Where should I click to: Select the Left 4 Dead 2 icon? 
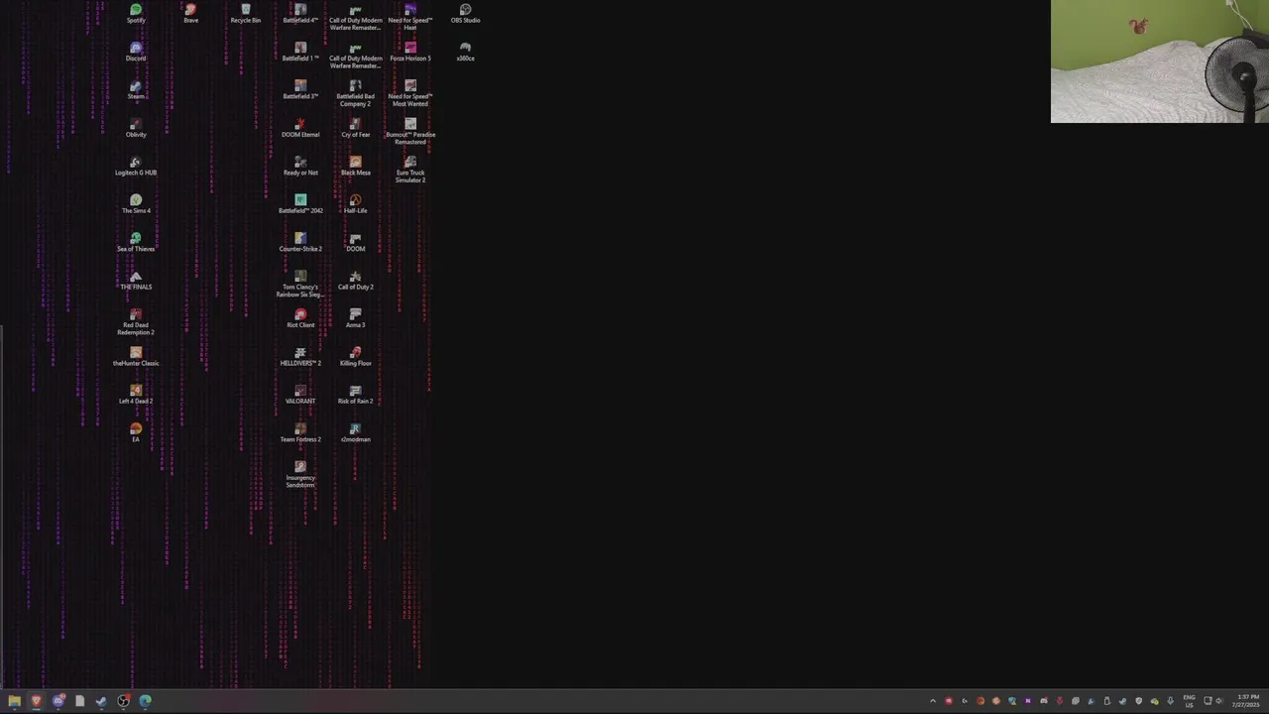click(136, 395)
